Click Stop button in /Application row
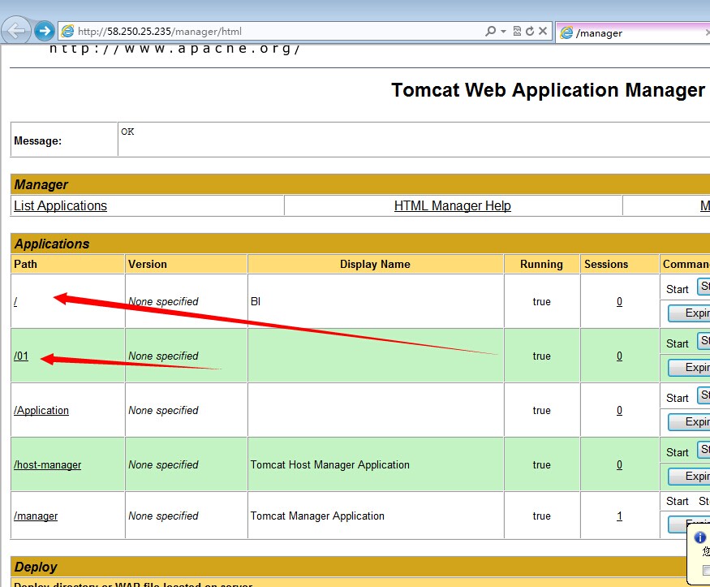Screen dimensions: 710x587 click(704, 395)
